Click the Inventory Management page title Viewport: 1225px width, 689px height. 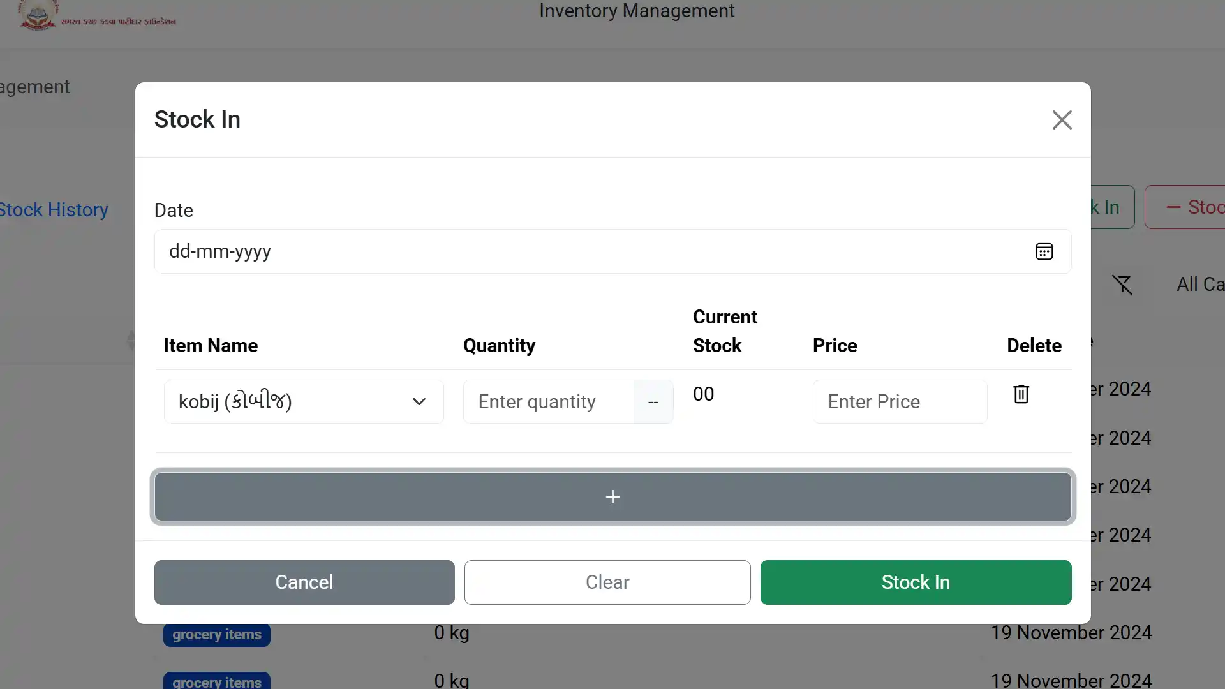click(x=637, y=11)
